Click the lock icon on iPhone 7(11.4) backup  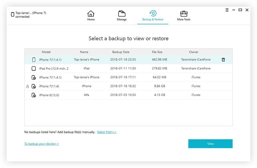click(x=28, y=86)
